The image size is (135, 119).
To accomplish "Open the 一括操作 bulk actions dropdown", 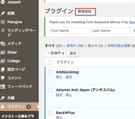I will 55,53.
